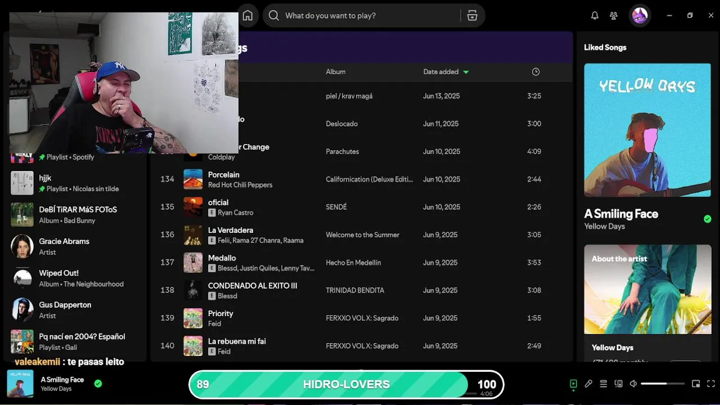Select the Medallo track title
The width and height of the screenshot is (720, 405).
click(x=222, y=258)
